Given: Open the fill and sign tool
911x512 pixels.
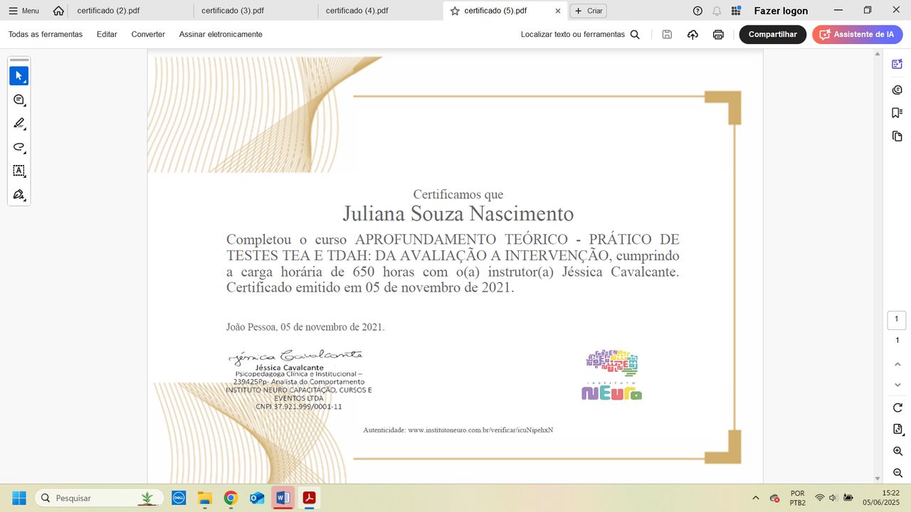Looking at the screenshot, I should [19, 195].
